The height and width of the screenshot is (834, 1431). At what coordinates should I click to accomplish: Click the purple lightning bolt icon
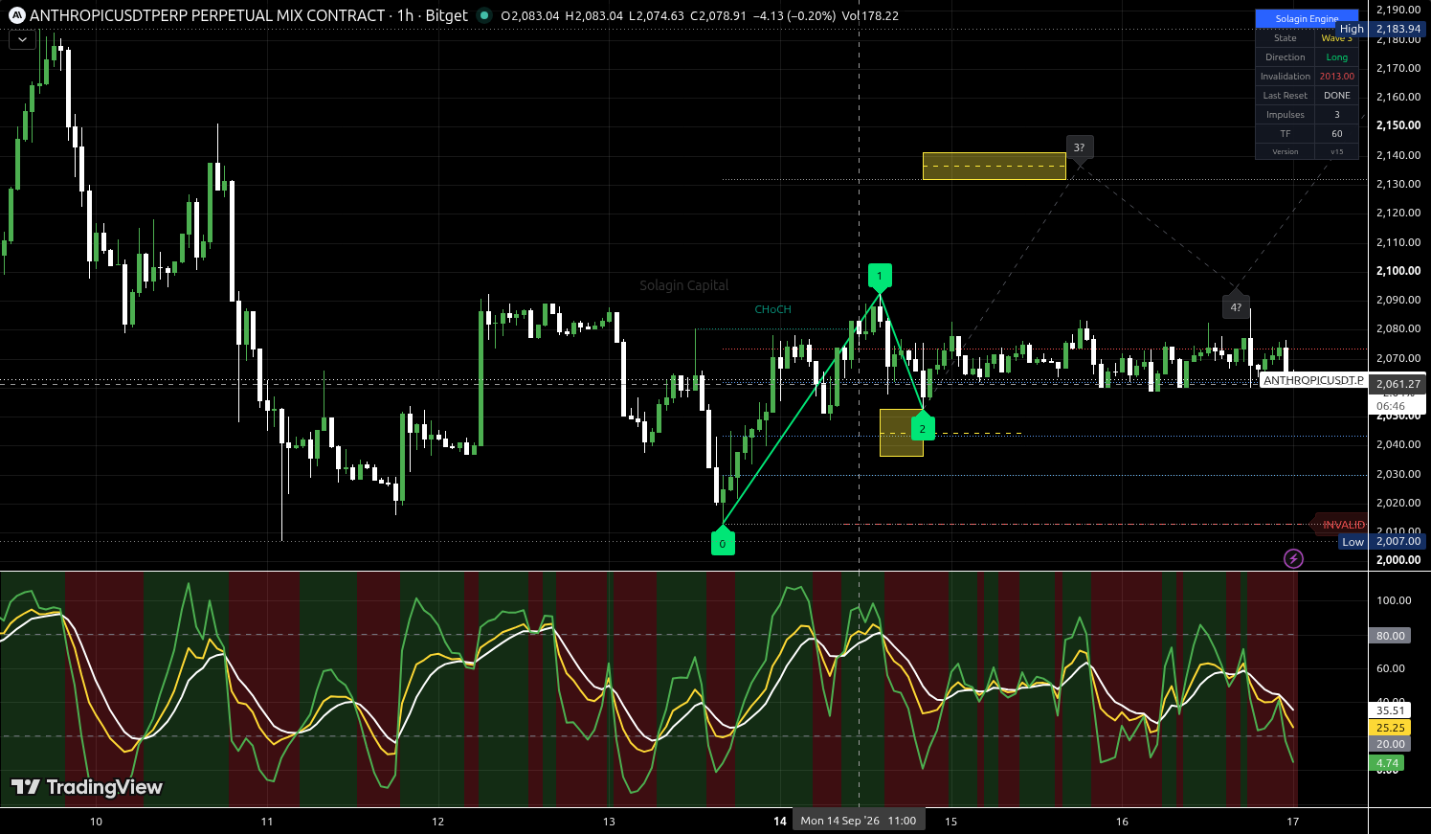[x=1293, y=558]
